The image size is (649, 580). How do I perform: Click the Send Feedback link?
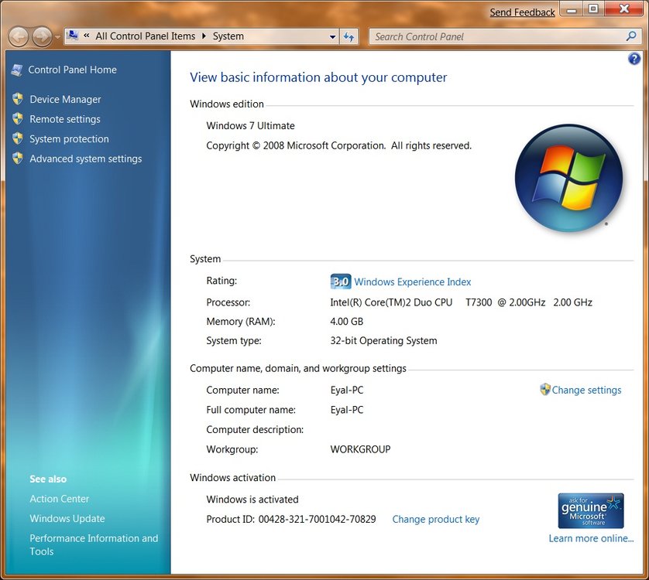pyautogui.click(x=522, y=12)
